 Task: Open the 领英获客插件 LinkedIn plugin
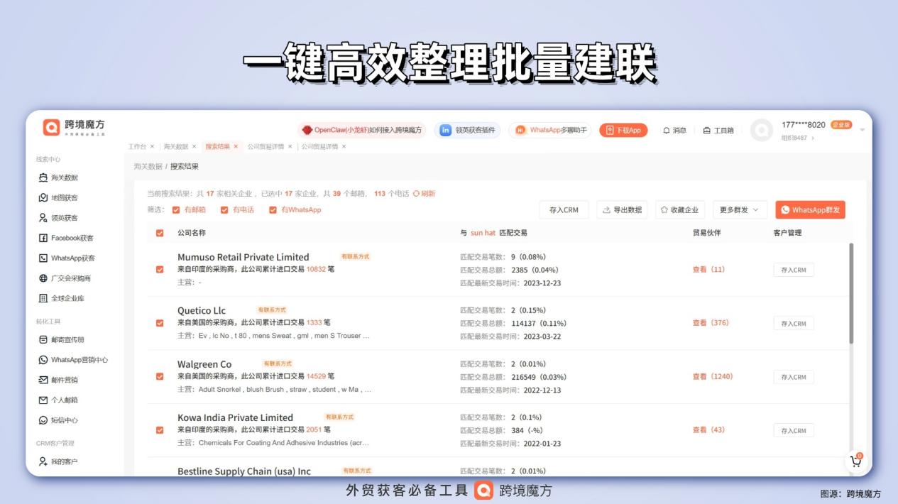coord(468,130)
